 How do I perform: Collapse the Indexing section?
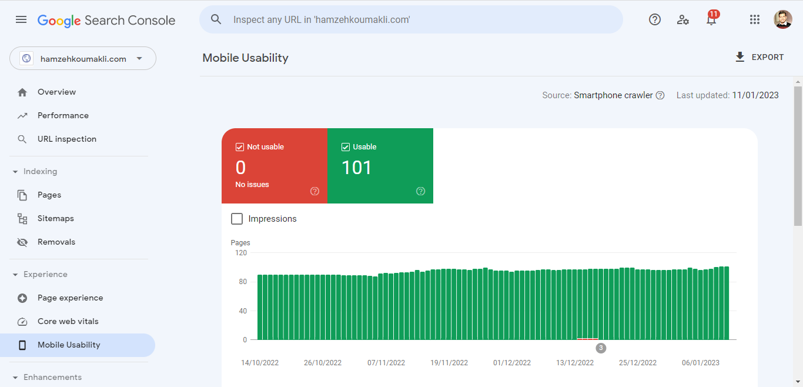(15, 172)
